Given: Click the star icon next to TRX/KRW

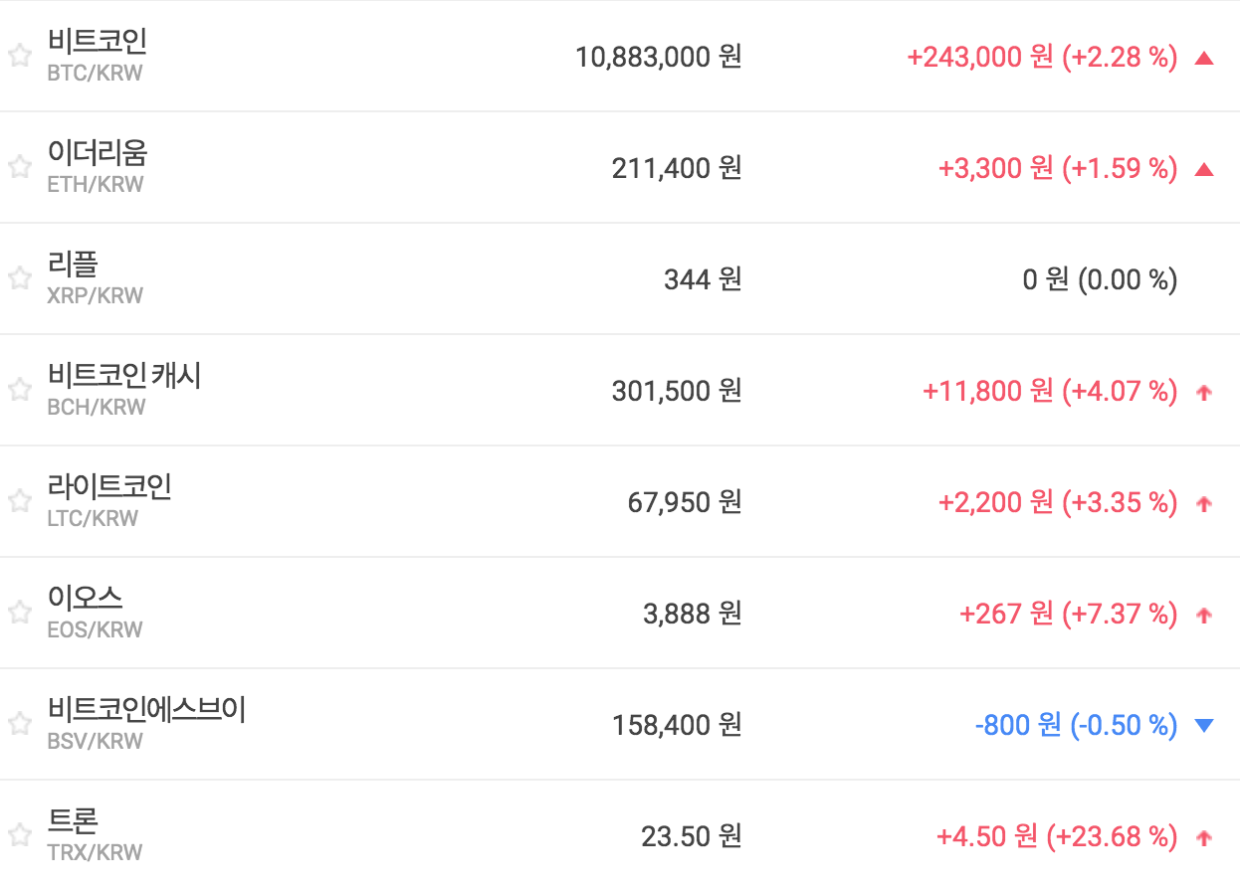Looking at the screenshot, I should (20, 835).
